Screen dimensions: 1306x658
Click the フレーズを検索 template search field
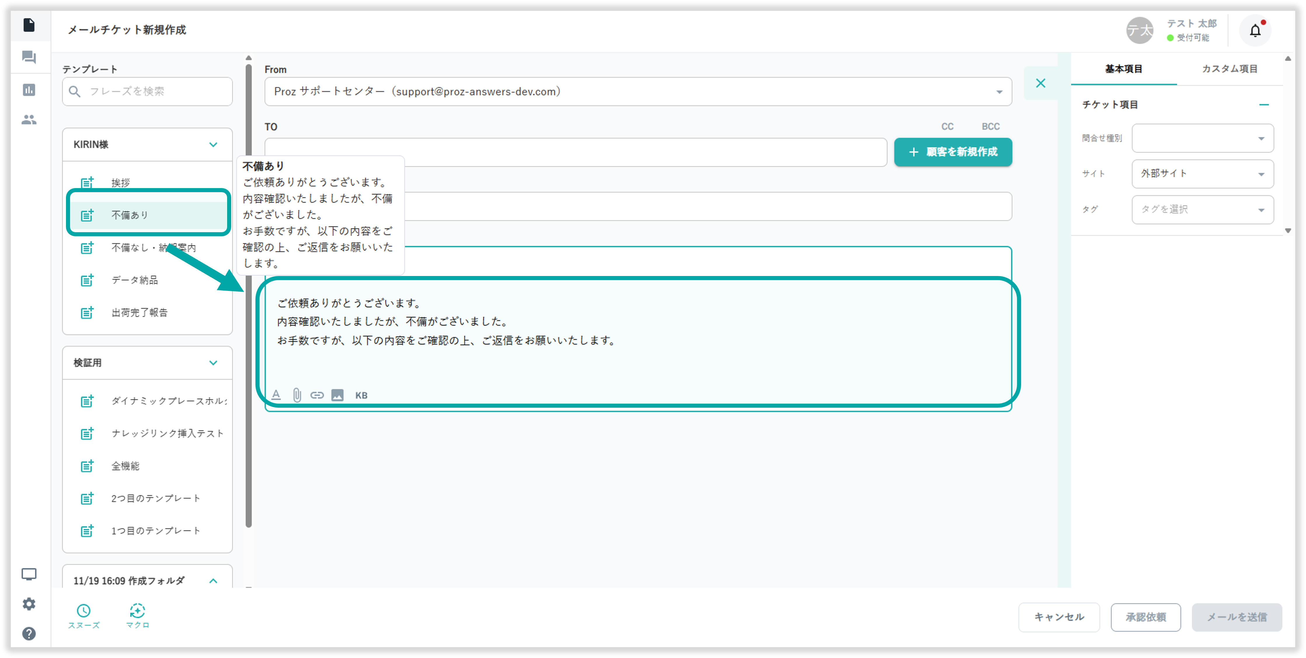tap(147, 91)
